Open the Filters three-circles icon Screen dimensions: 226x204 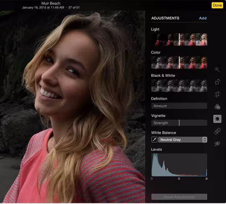tap(217, 107)
